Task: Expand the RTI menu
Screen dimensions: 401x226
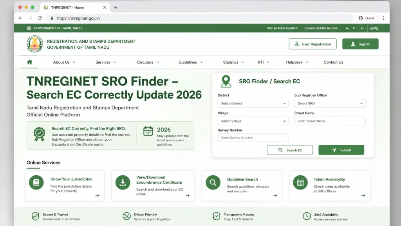Action: pyautogui.click(x=264, y=62)
